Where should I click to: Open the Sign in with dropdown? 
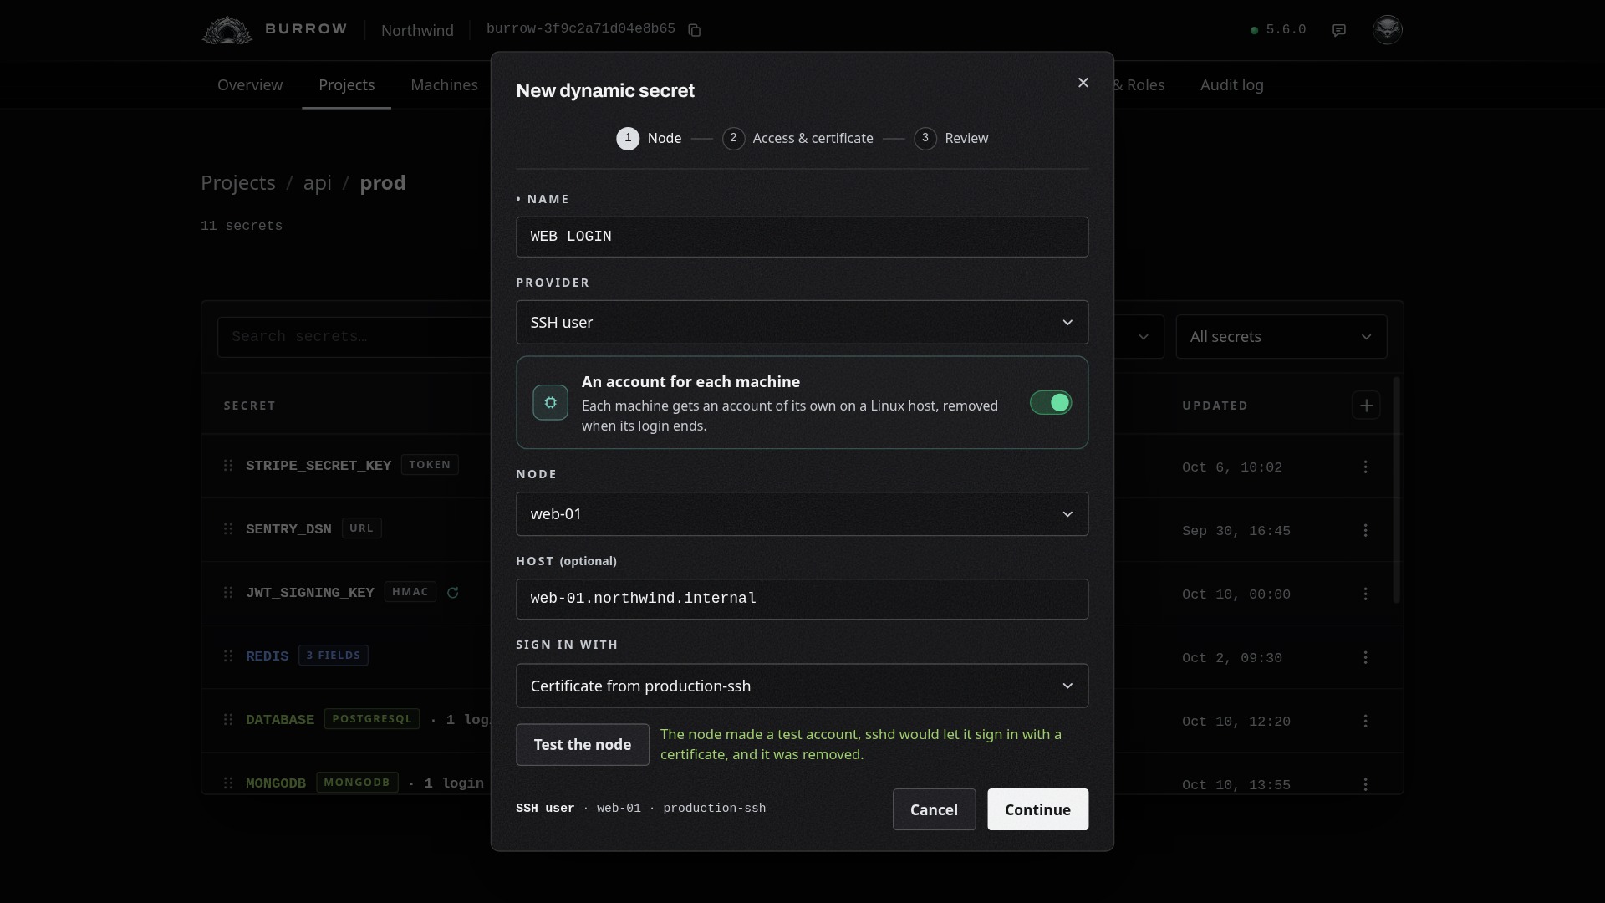[802, 686]
